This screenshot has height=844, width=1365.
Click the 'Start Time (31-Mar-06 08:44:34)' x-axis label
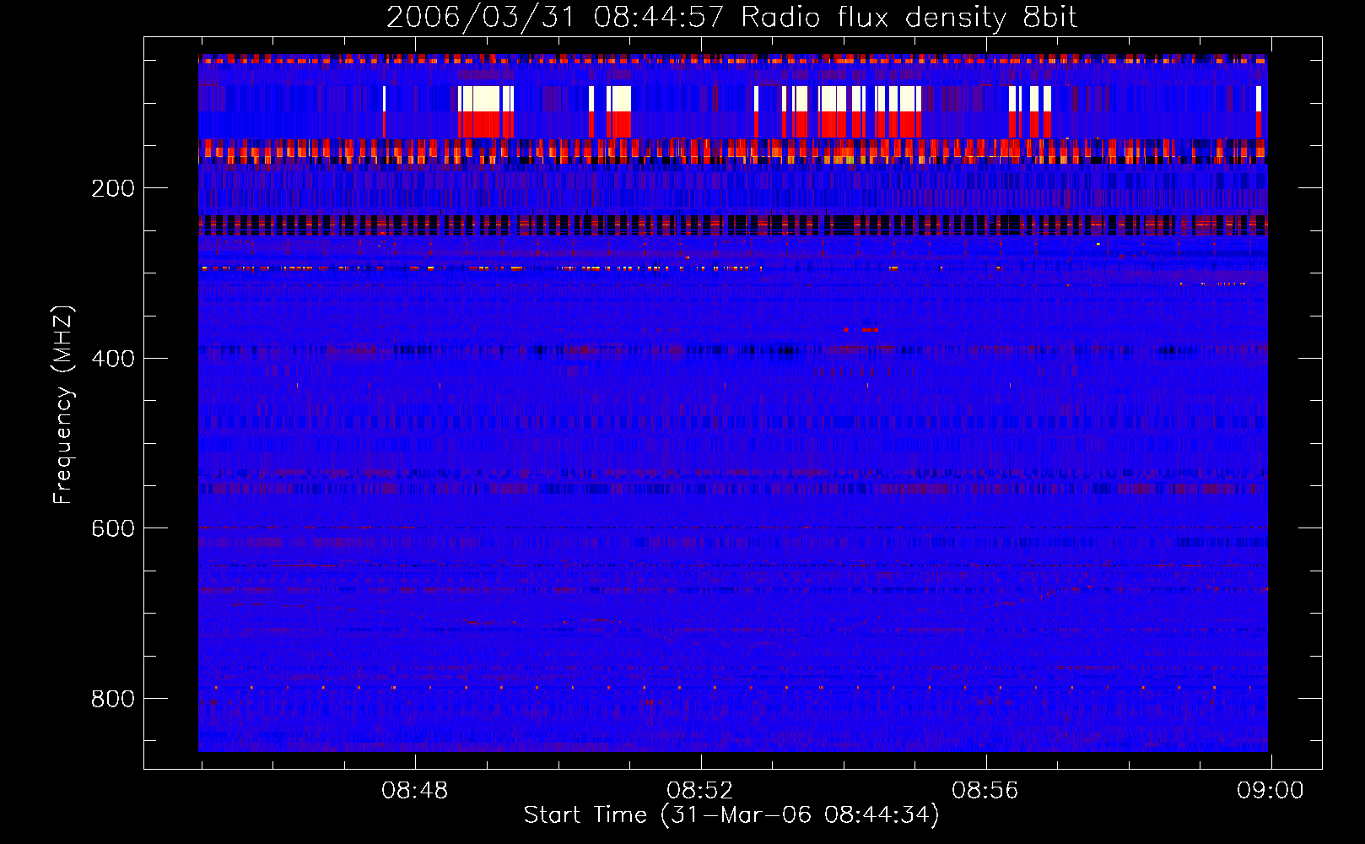pos(731,815)
